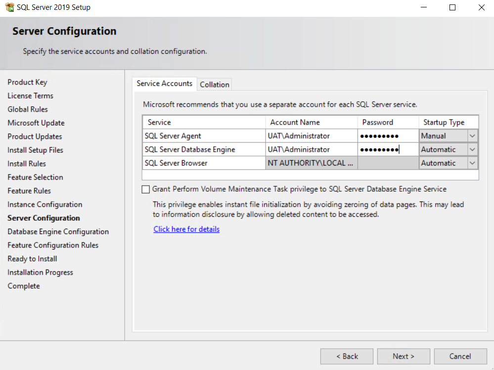The image size is (494, 370).
Task: Click the Account Name column header
Action: (x=311, y=123)
